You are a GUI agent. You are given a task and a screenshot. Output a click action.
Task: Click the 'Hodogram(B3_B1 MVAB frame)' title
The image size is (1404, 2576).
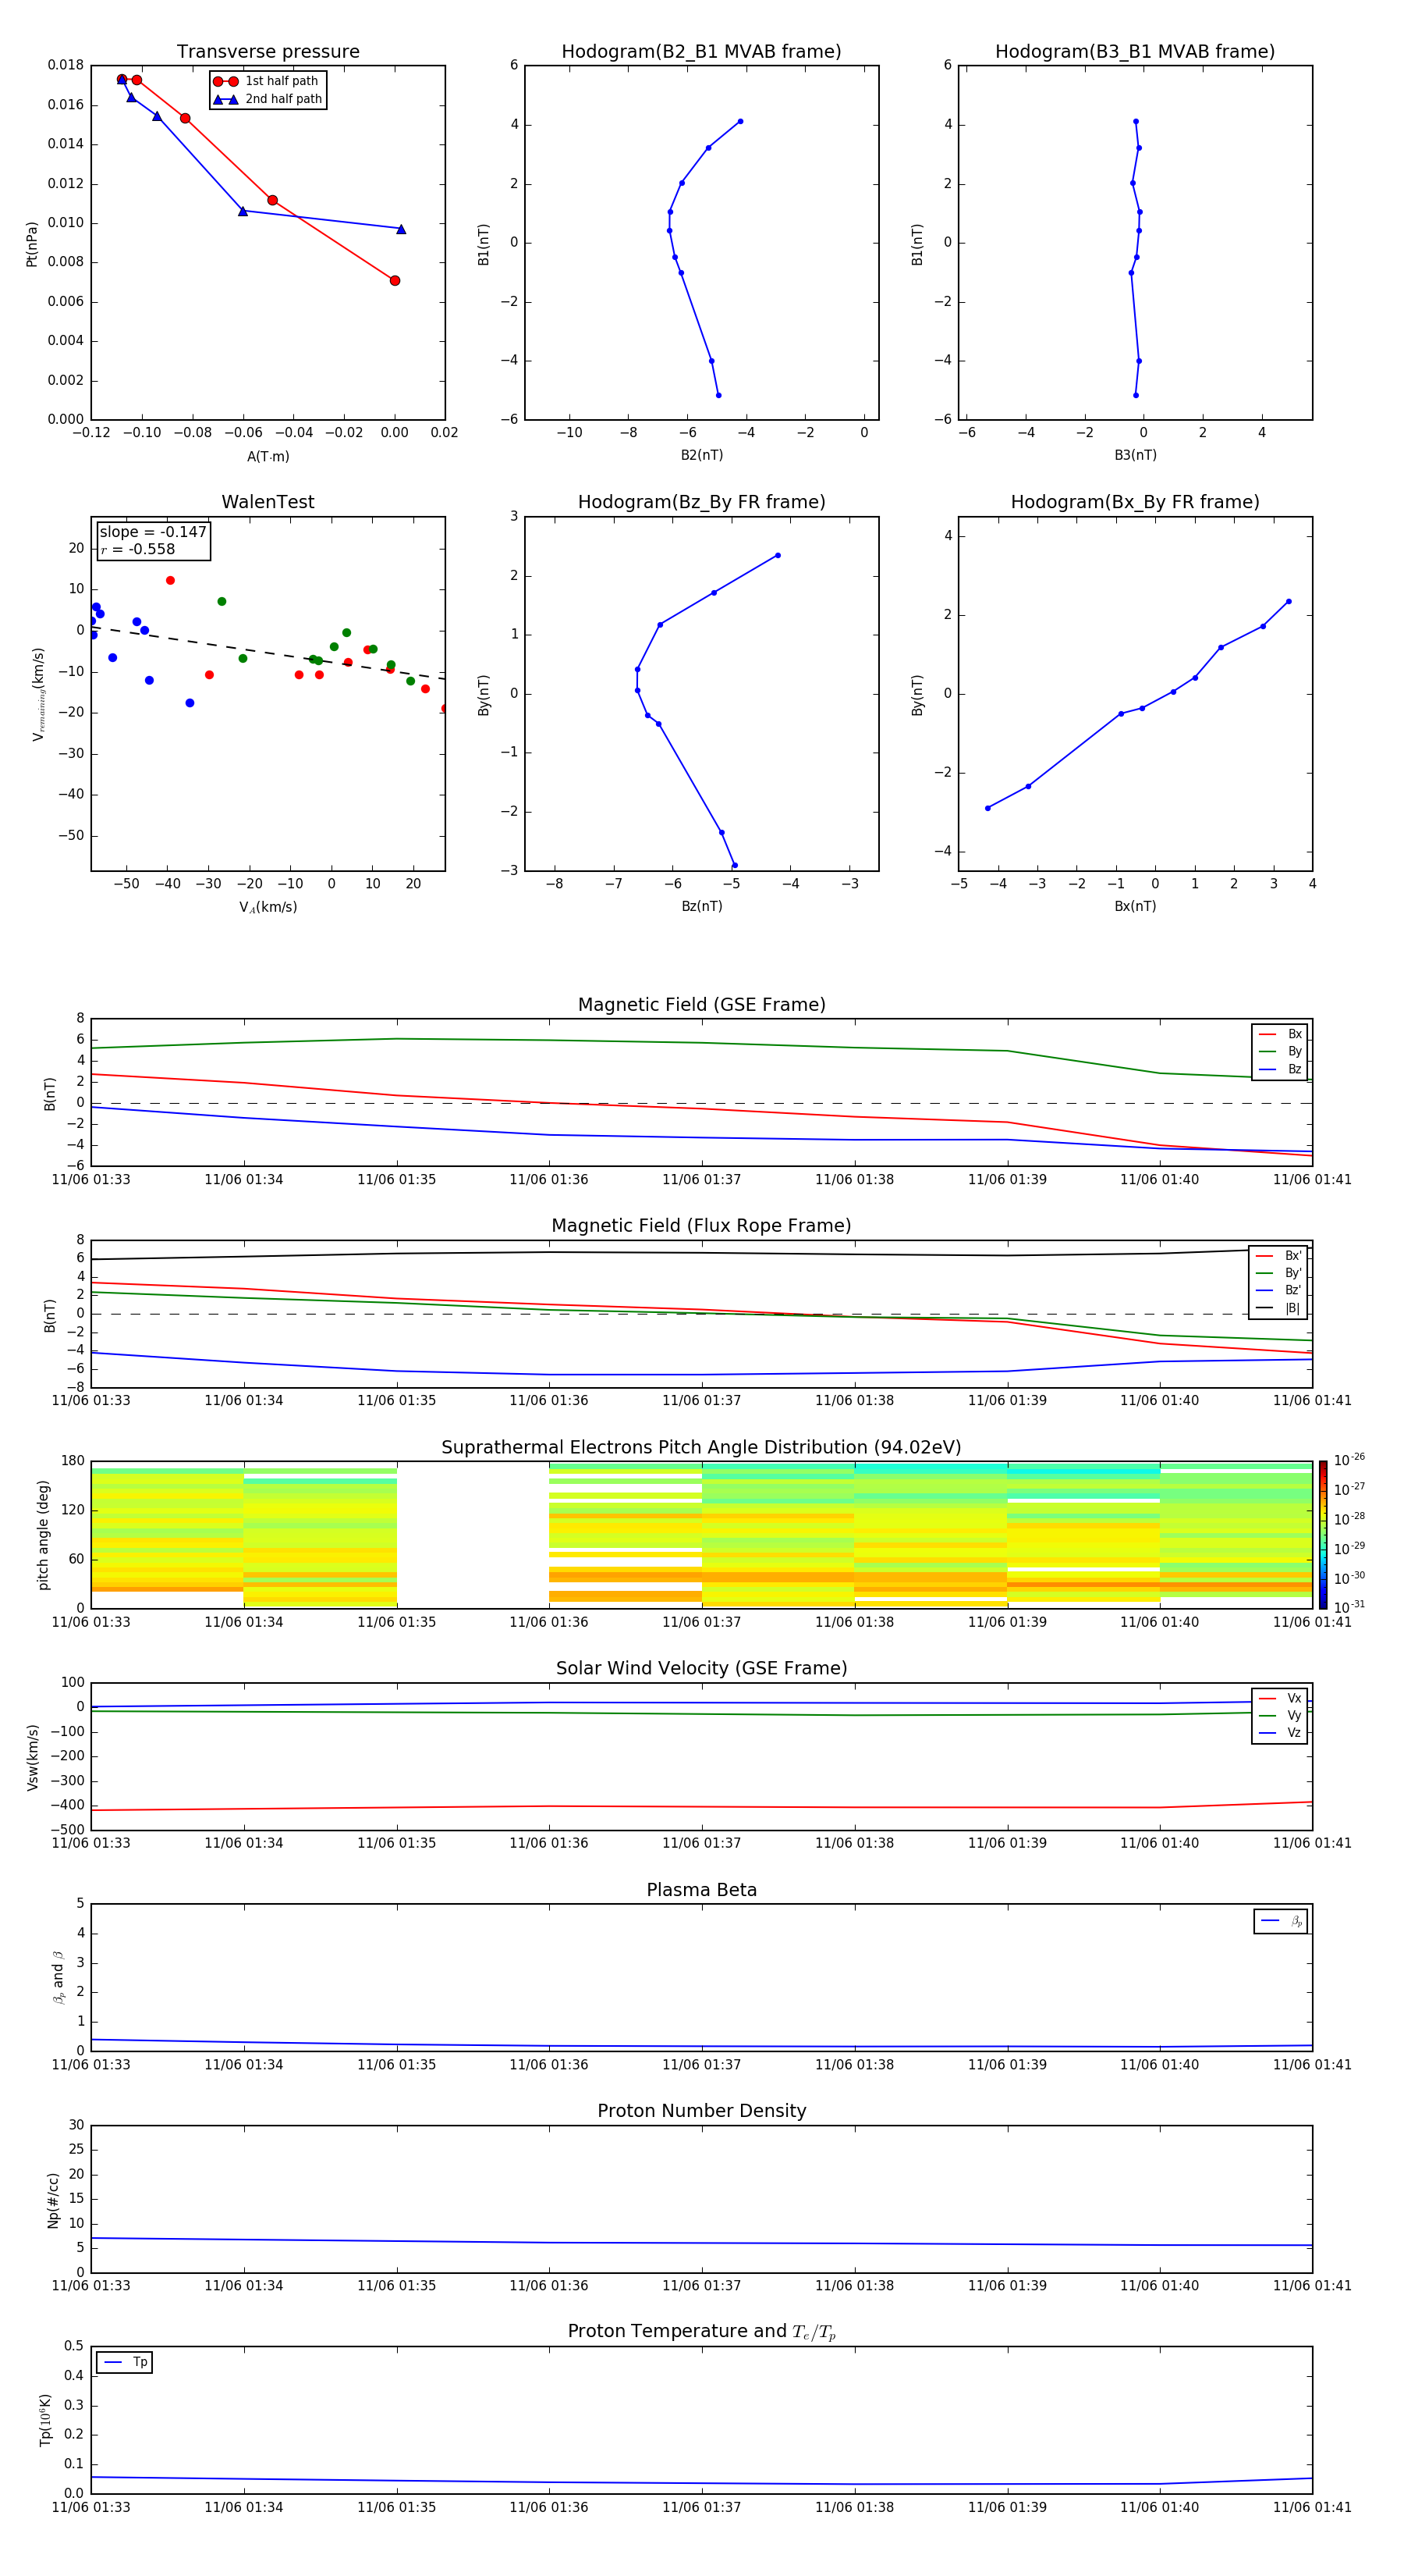coord(1135,52)
